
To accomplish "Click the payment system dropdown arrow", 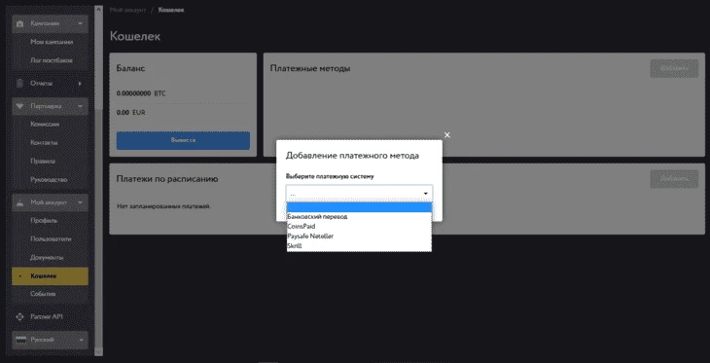I will [x=426, y=194].
